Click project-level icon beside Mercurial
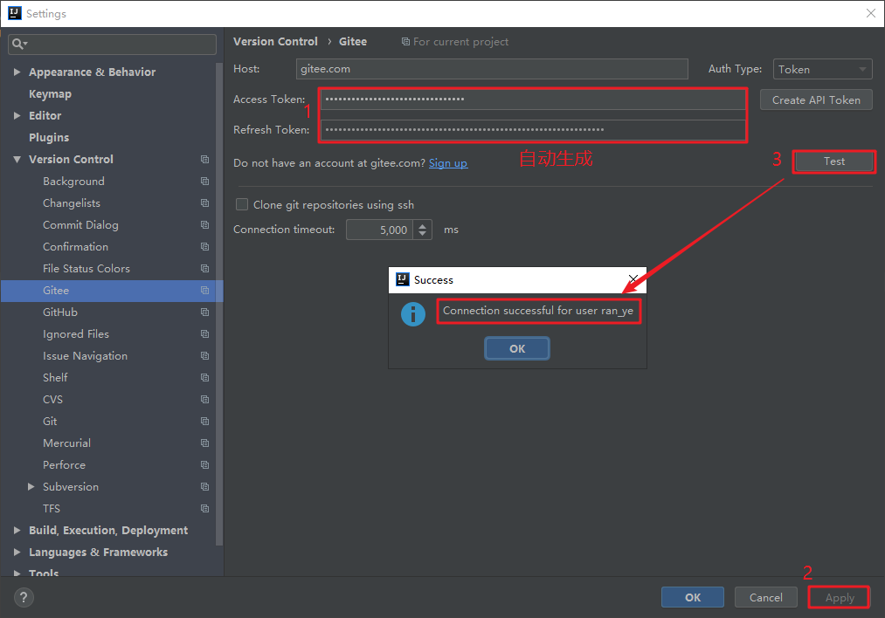Image resolution: width=885 pixels, height=618 pixels. [205, 443]
